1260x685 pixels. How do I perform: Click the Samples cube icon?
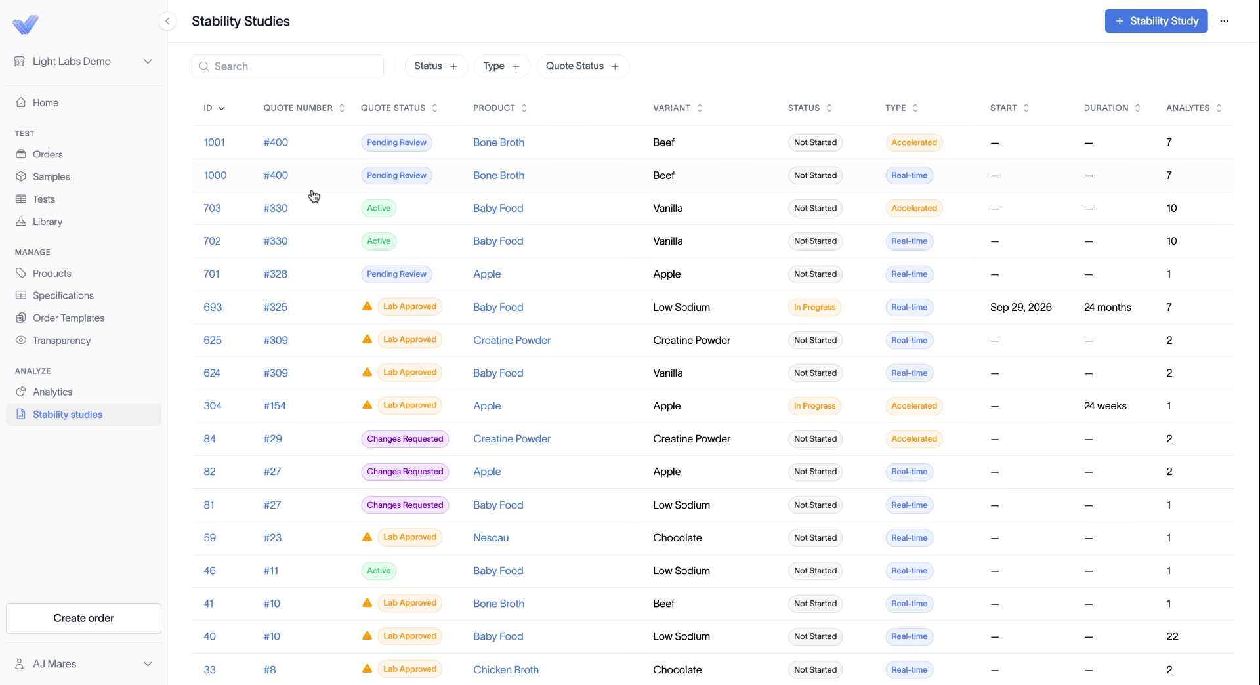coord(21,176)
